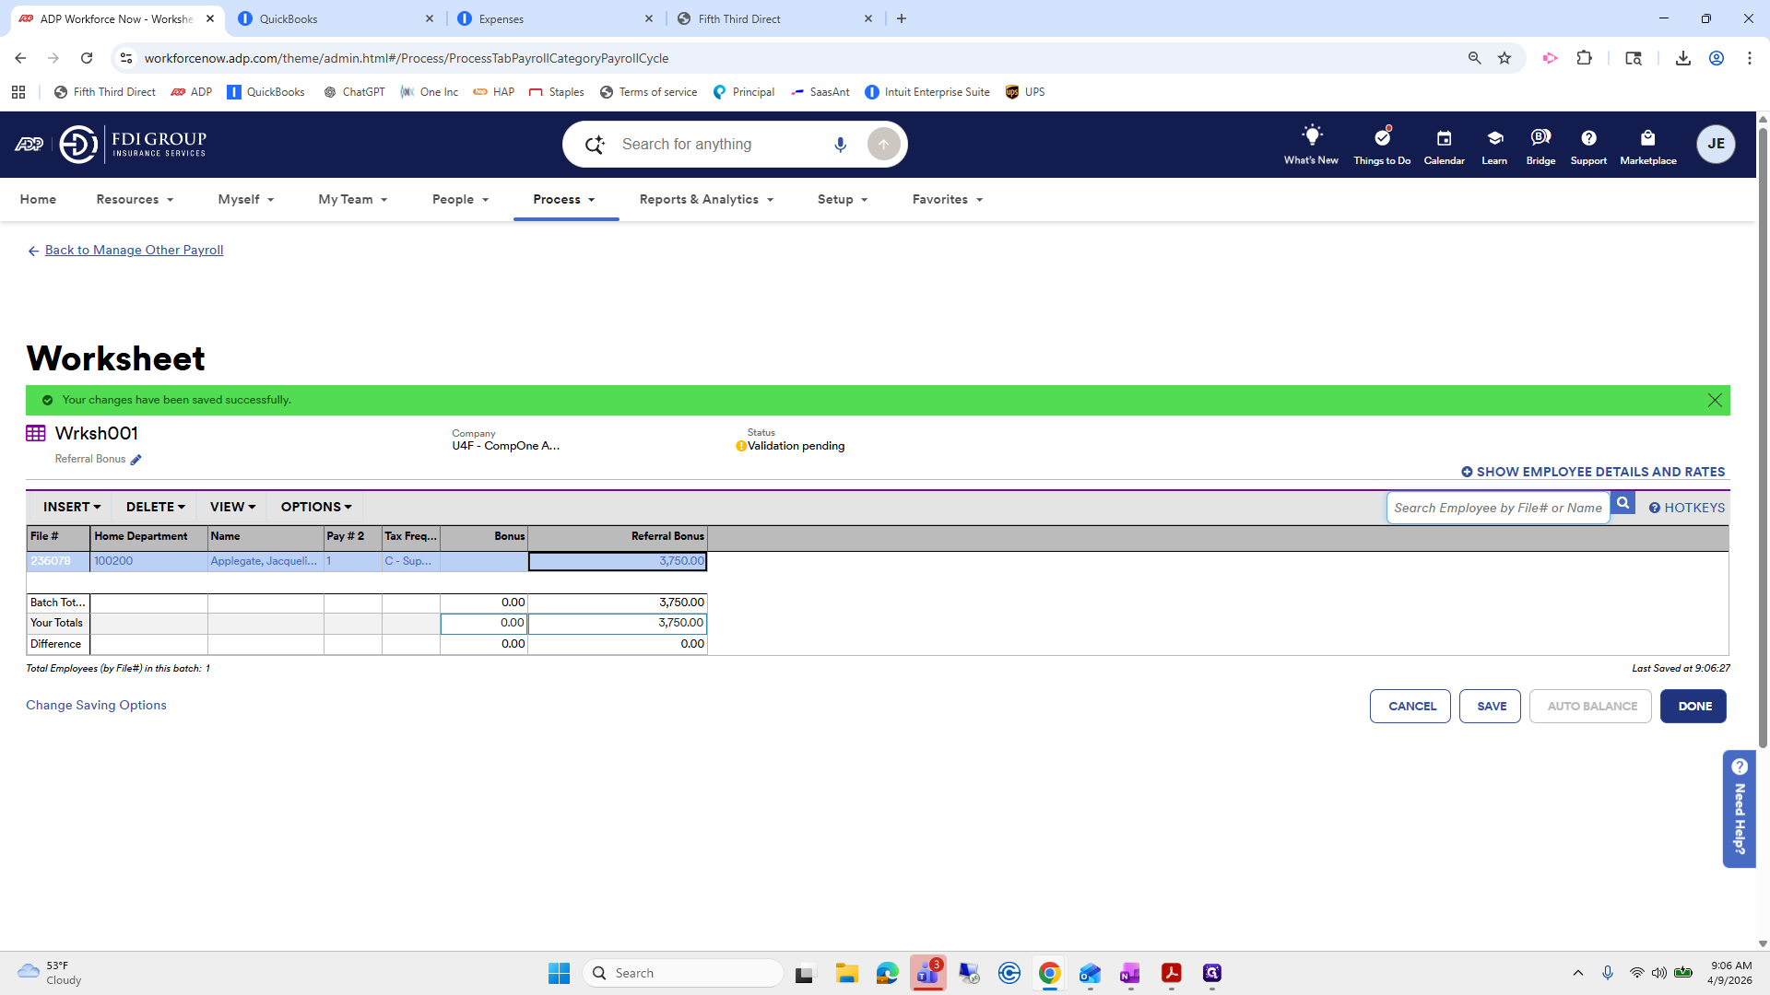
Task: Expand the Myself navigation menu
Action: point(245,199)
